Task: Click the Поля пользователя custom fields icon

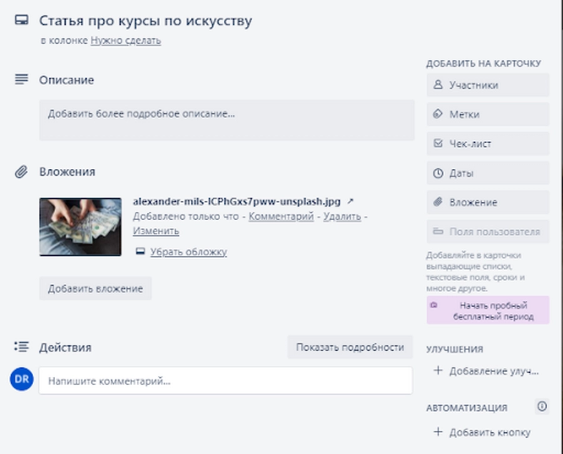Action: coord(437,231)
